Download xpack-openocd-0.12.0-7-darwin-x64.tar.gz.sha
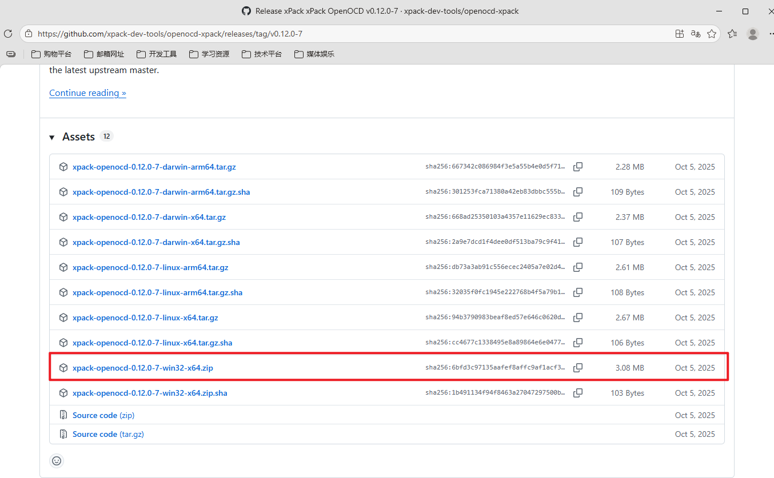The height and width of the screenshot is (478, 774). click(156, 242)
